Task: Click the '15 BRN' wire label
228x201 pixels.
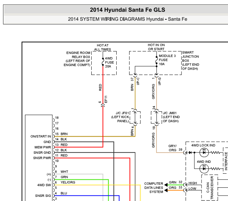Action: pos(61,134)
